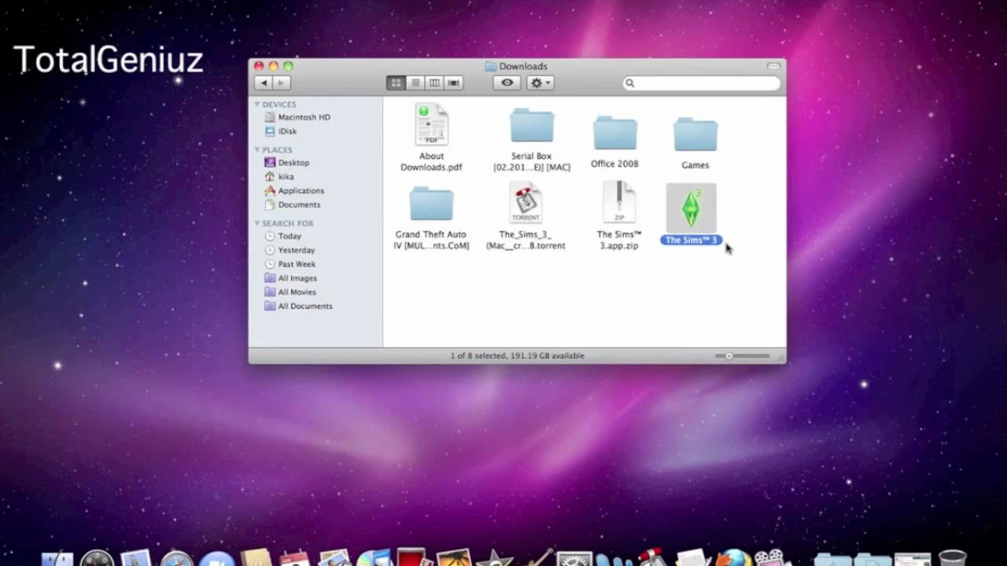Image resolution: width=1007 pixels, height=566 pixels.
Task: Open Dashboard from the Dock
Action: coord(97,559)
